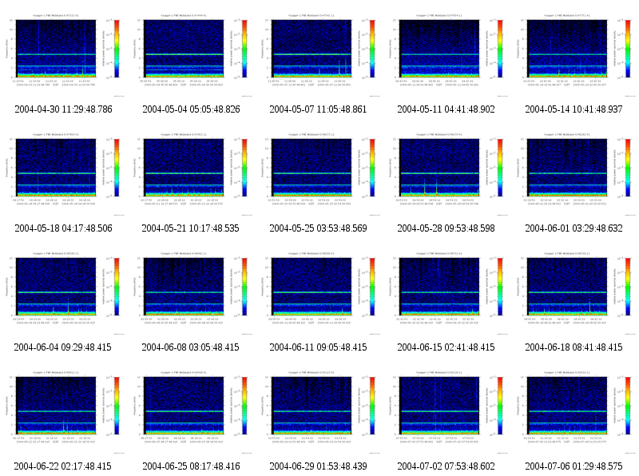Screen dimensions: 639x476
Task: Open the 2004-05-04 05:05:48.826 spectrogram thumbnail
Action: 191,54
